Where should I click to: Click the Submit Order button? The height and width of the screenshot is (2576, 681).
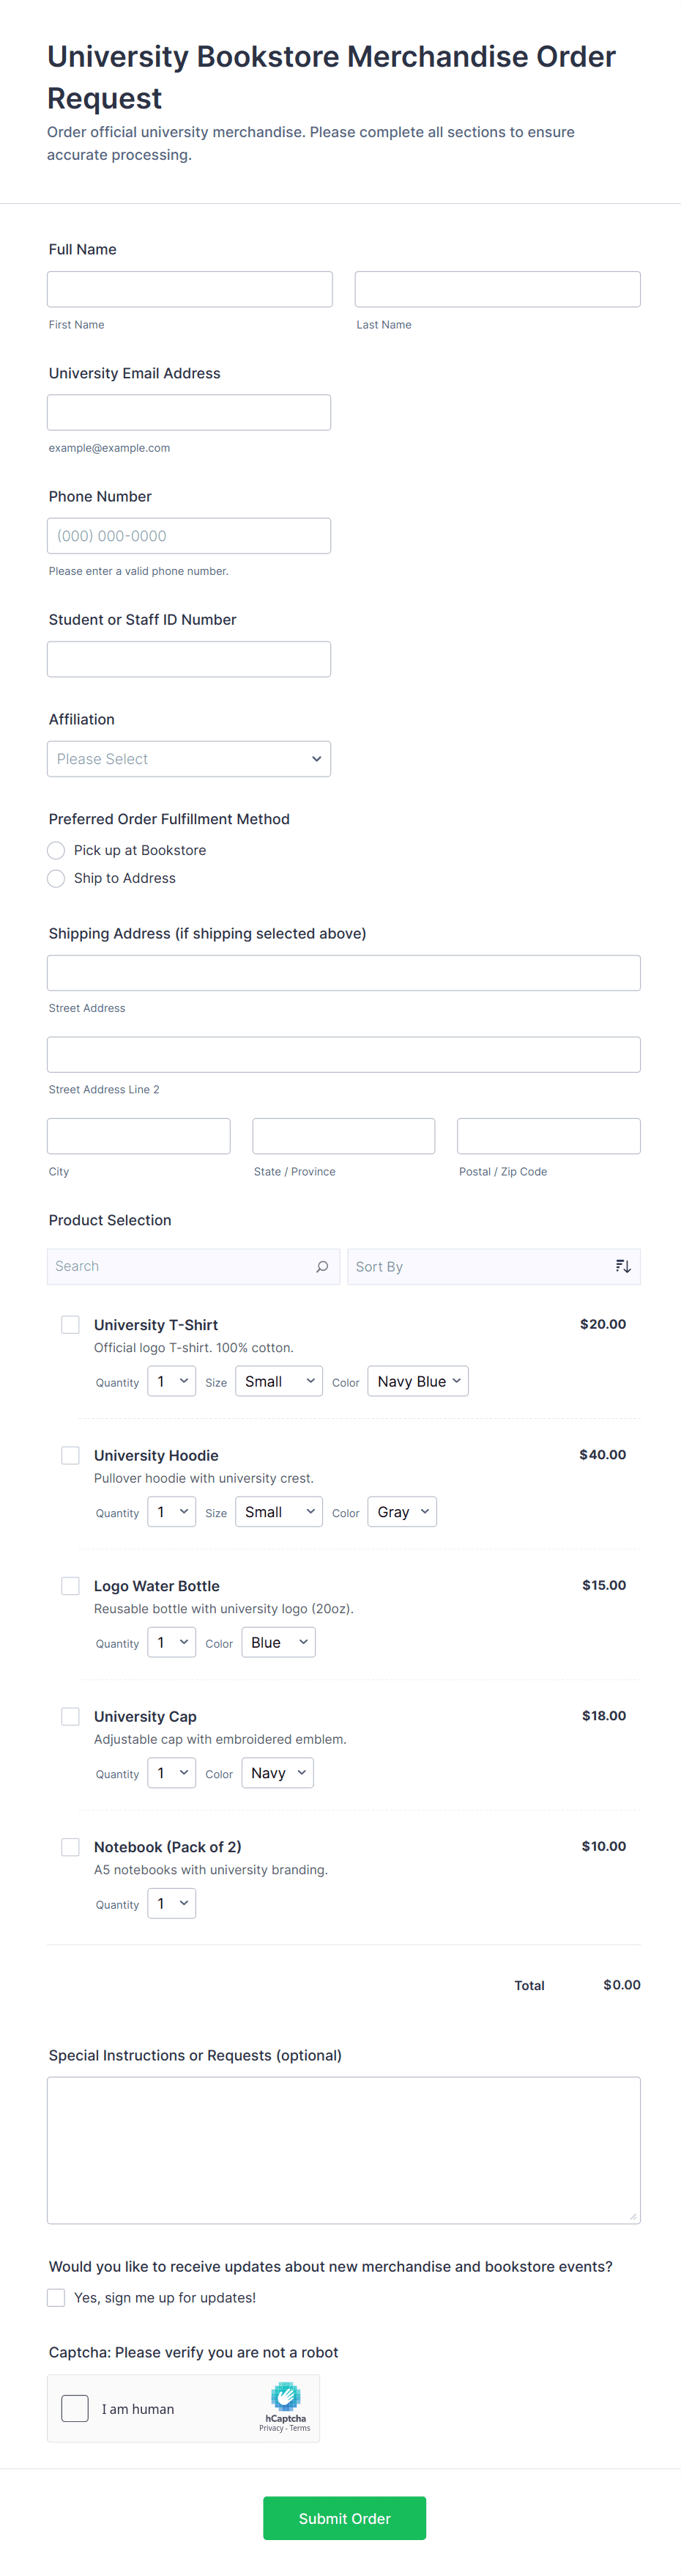pyautogui.click(x=344, y=2518)
